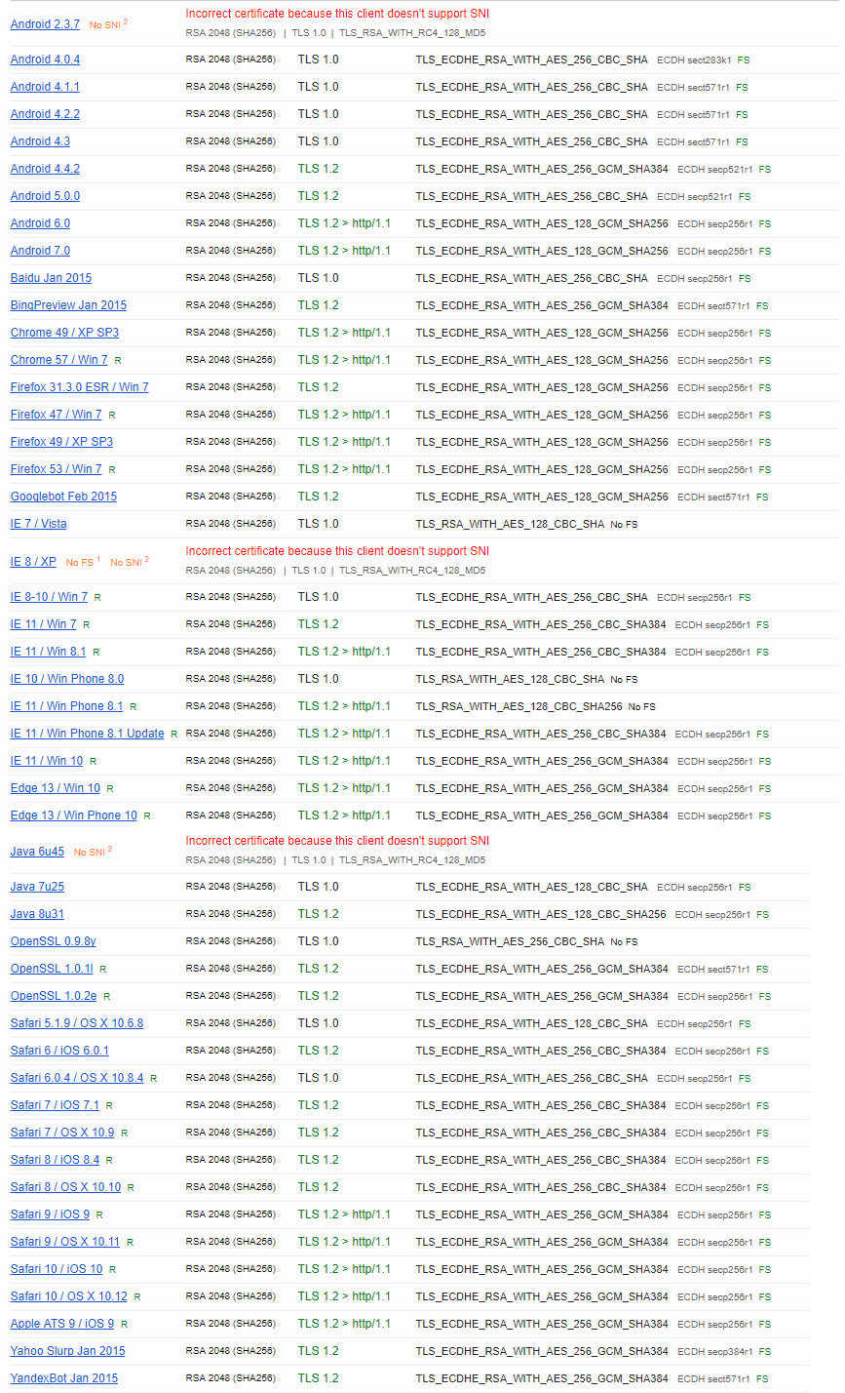Click the SNI error message in Java 6u45 row
Screen dimensions: 845x1393
coord(337,841)
